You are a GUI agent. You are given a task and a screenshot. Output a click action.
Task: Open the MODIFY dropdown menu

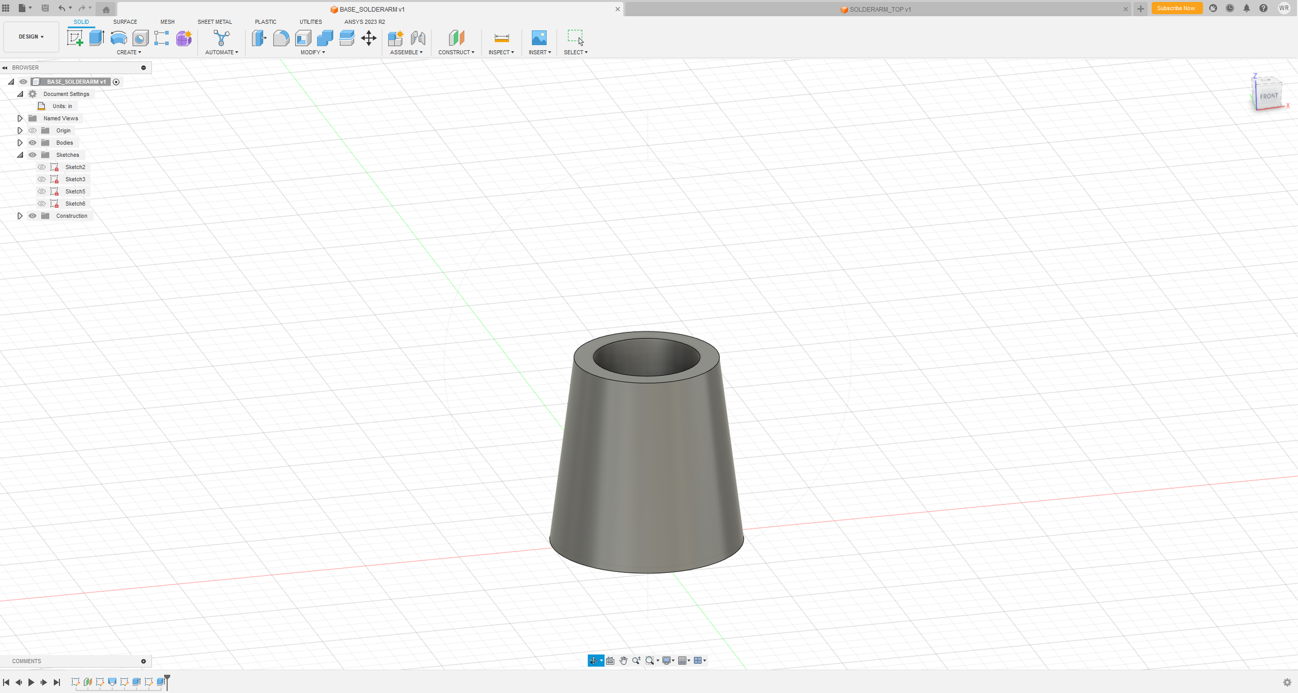[x=313, y=52]
